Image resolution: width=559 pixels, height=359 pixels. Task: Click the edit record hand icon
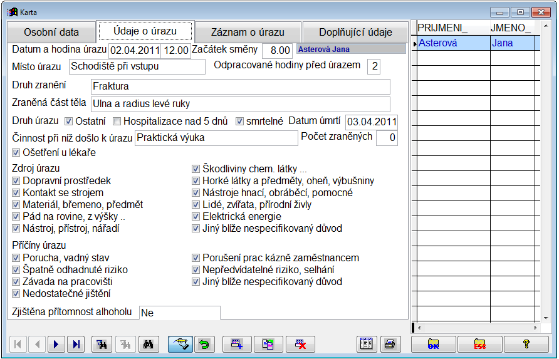pos(179,344)
